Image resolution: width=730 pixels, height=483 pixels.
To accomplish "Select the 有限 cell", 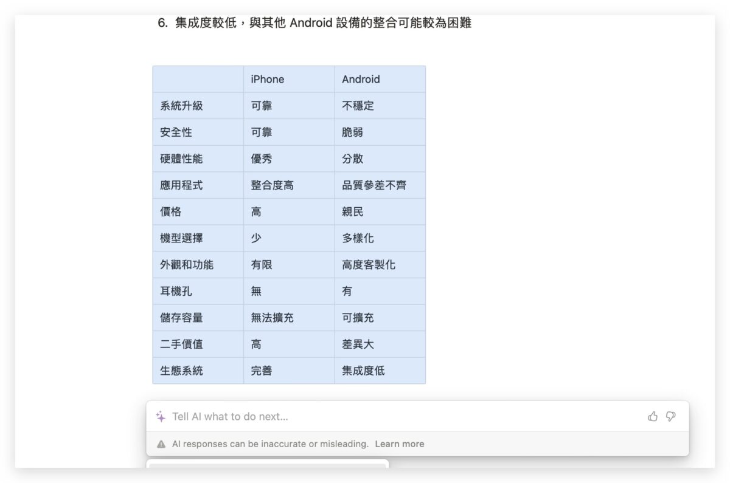I will pos(289,265).
